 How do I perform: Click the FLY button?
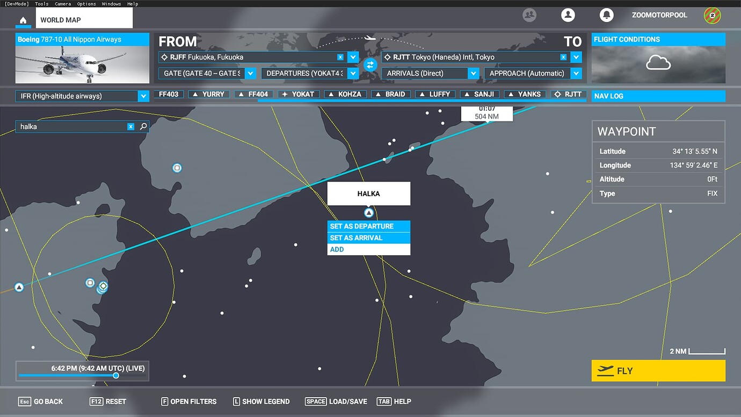coord(658,370)
